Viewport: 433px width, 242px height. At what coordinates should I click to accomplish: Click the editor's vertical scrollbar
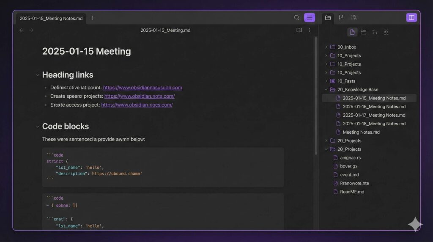[x=315, y=93]
